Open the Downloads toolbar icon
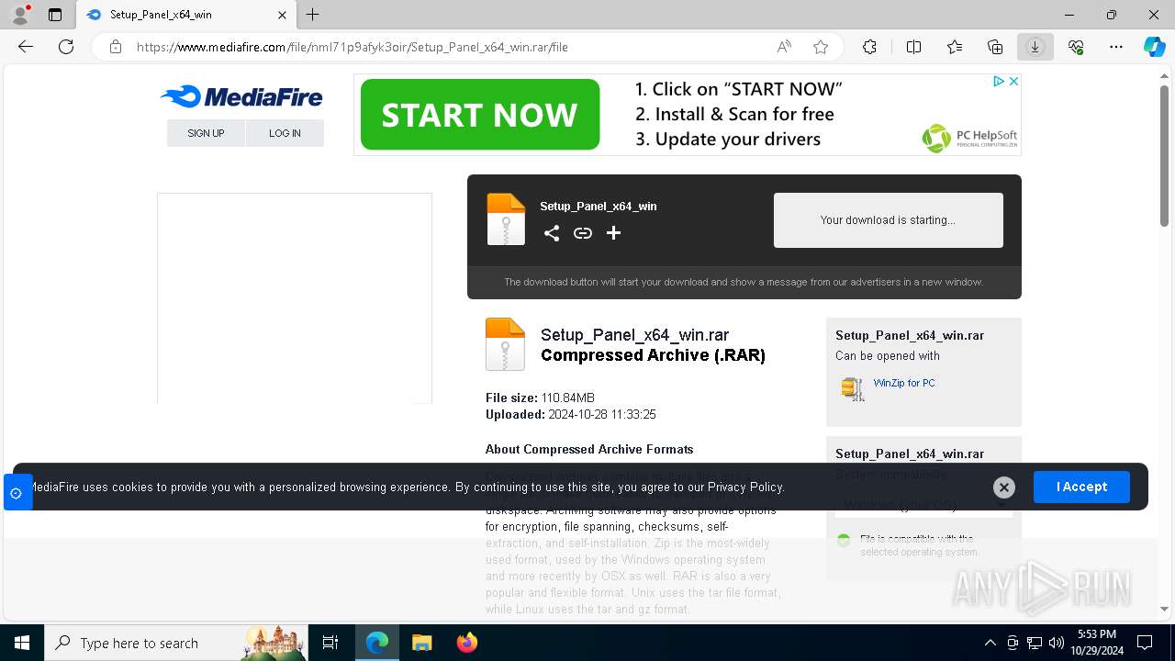This screenshot has width=1175, height=661. coord(1035,47)
